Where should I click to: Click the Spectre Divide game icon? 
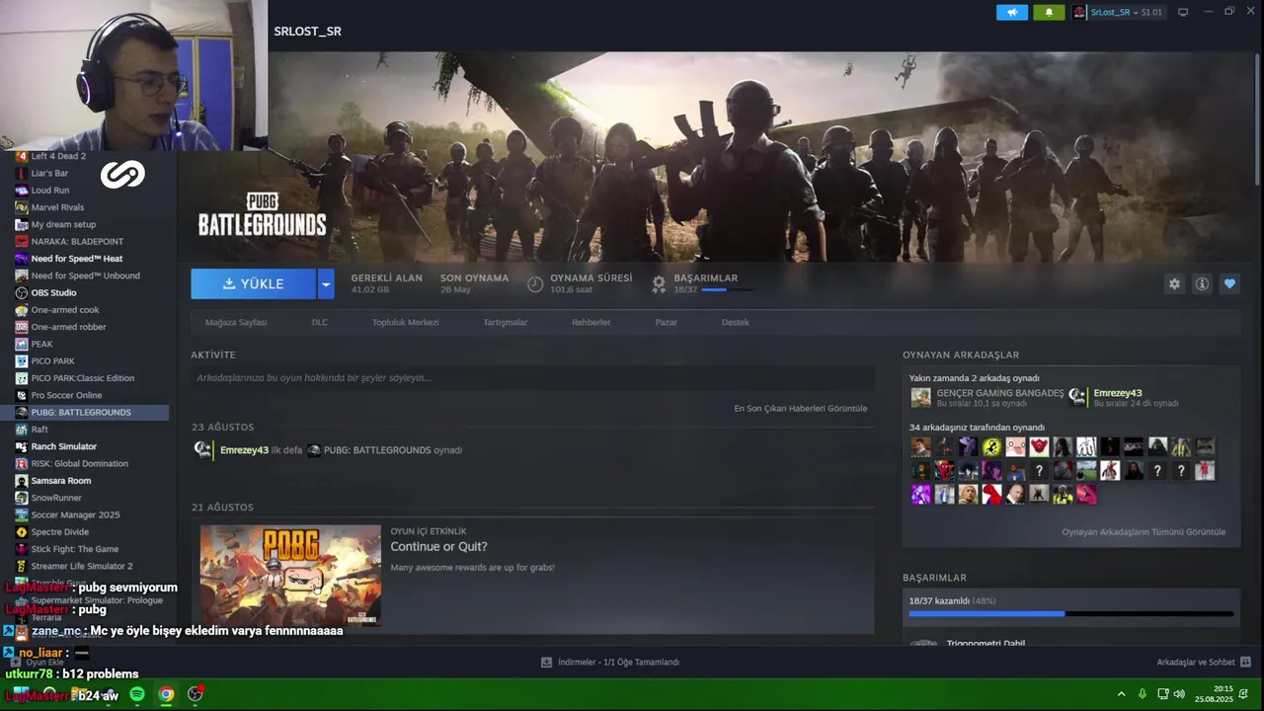22,532
